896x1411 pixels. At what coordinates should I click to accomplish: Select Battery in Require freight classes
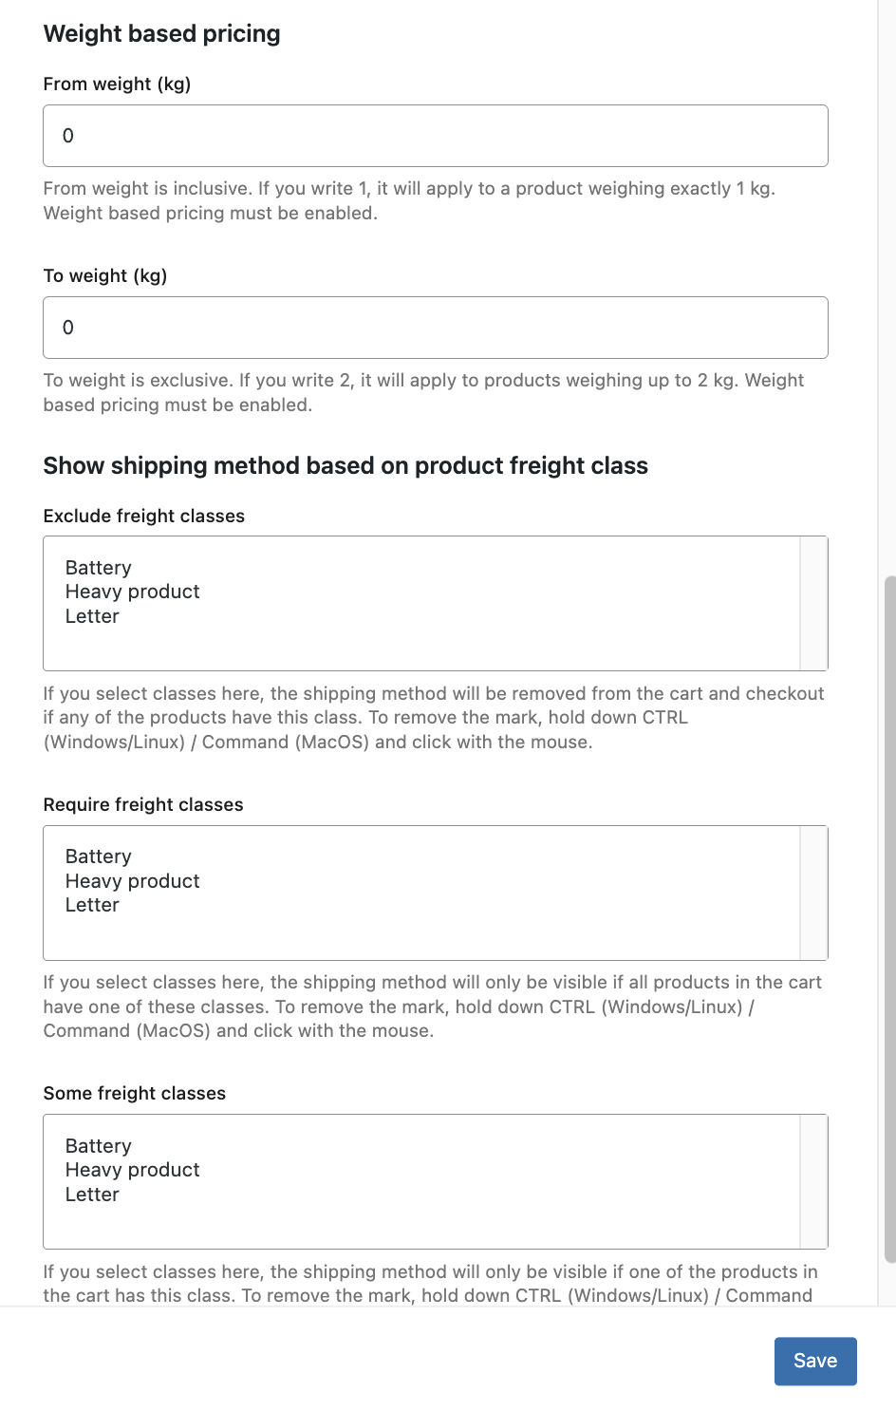99,856
